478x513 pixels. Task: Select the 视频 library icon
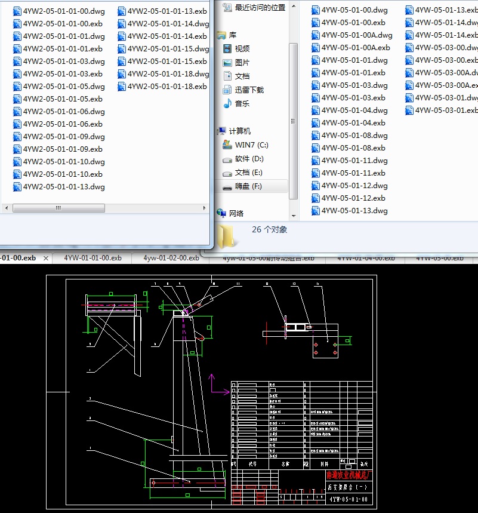tap(227, 49)
